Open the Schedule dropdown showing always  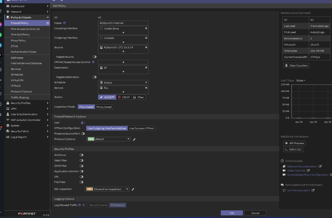(x=123, y=82)
